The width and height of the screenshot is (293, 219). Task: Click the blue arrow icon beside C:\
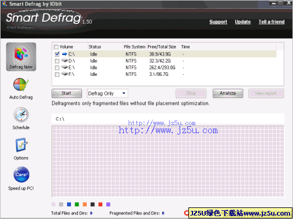coord(65,54)
